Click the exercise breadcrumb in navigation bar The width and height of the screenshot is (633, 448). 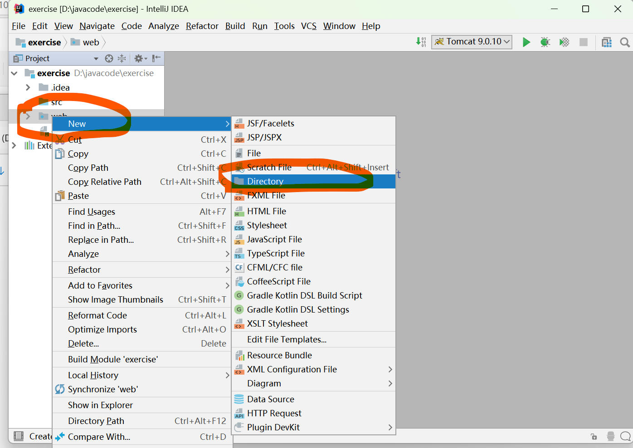click(x=39, y=42)
